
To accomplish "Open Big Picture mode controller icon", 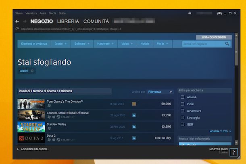I will point(219,13).
